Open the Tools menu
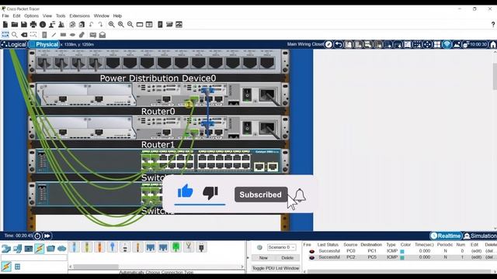497x279 pixels. coord(61,15)
